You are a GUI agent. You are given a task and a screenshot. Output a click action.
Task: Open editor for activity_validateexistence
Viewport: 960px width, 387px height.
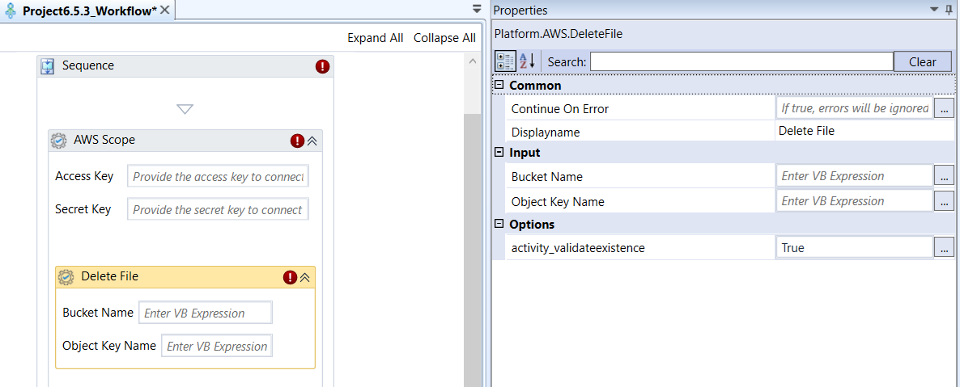[x=944, y=247]
